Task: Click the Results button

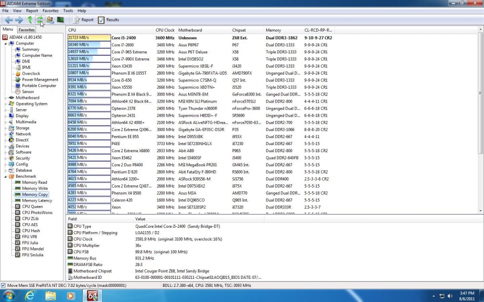Action: click(108, 20)
